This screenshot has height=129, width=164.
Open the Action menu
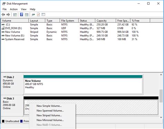click(14, 9)
